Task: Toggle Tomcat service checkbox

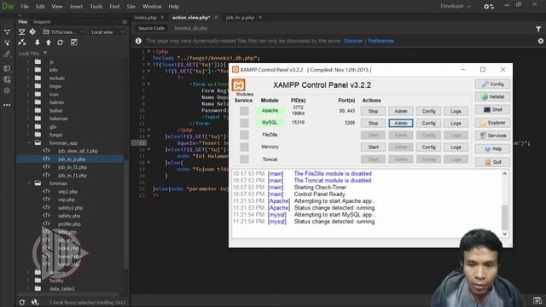Action: (244, 159)
